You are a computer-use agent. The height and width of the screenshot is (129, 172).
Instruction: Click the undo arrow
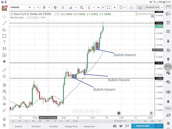[99, 7]
